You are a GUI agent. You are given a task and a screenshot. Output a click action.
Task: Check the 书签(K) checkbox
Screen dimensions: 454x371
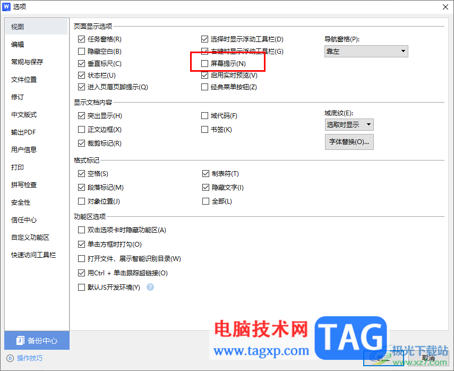click(x=205, y=130)
